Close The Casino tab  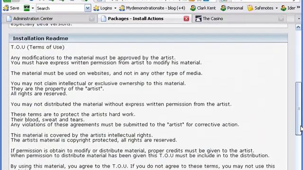click(281, 19)
